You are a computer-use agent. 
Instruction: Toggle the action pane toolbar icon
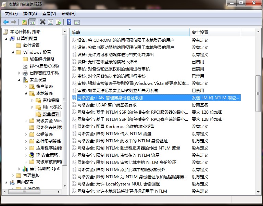click(x=77, y=22)
